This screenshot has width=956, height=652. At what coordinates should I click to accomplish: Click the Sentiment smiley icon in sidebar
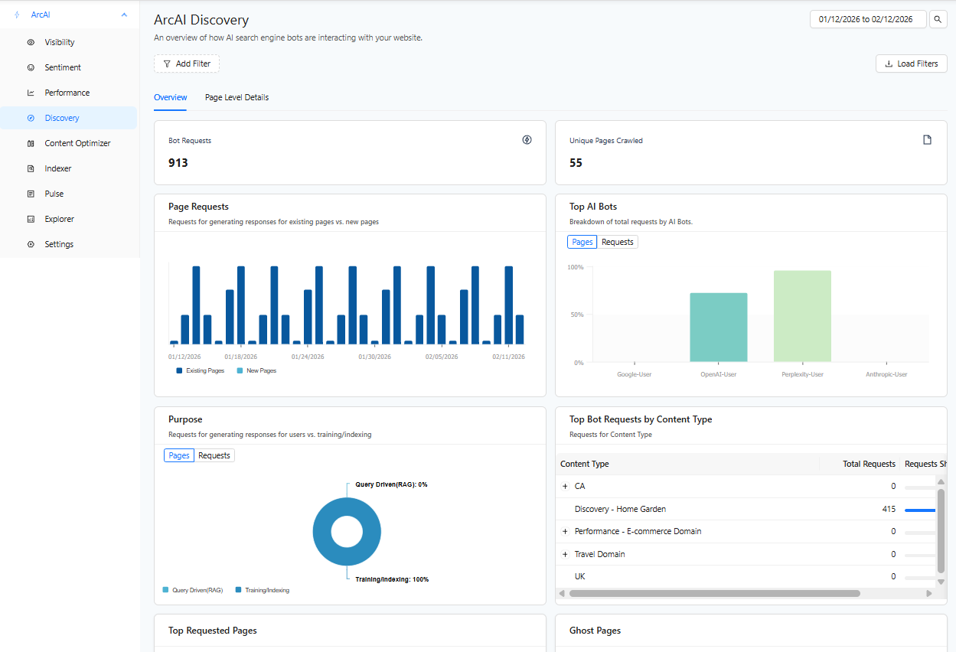(31, 68)
